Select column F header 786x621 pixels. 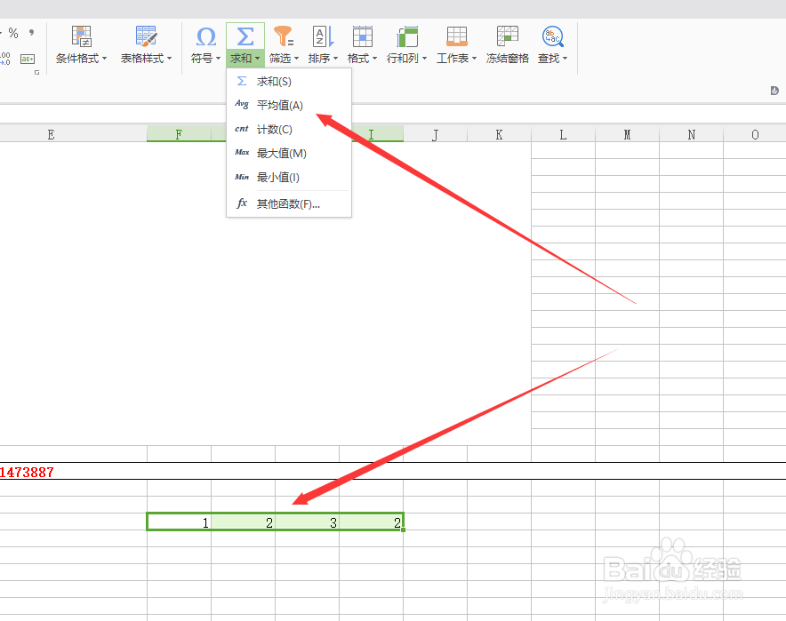click(179, 134)
